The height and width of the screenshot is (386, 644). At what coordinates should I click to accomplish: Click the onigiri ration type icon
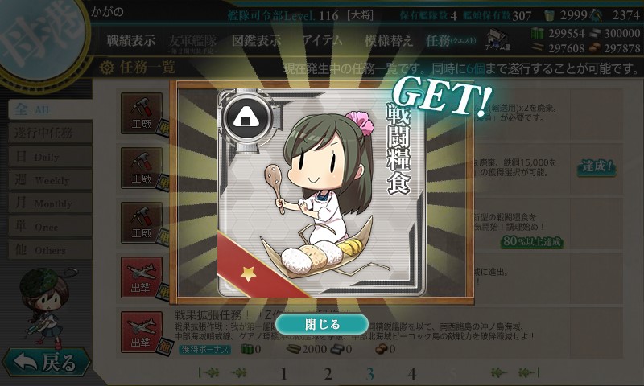(246, 118)
